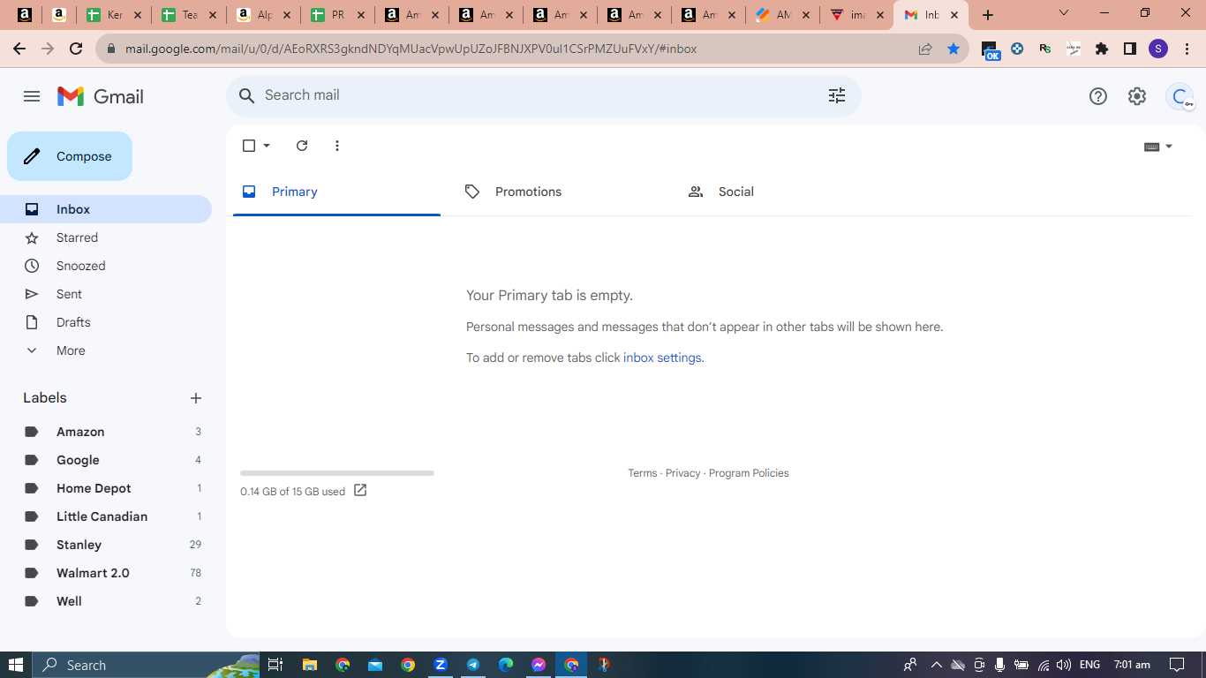Create a new label with plus icon
The width and height of the screenshot is (1206, 678).
(x=196, y=398)
